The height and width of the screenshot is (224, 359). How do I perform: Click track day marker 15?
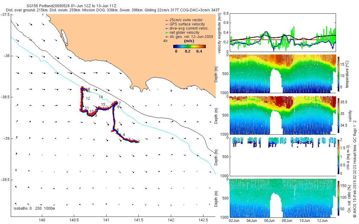(x=103, y=104)
